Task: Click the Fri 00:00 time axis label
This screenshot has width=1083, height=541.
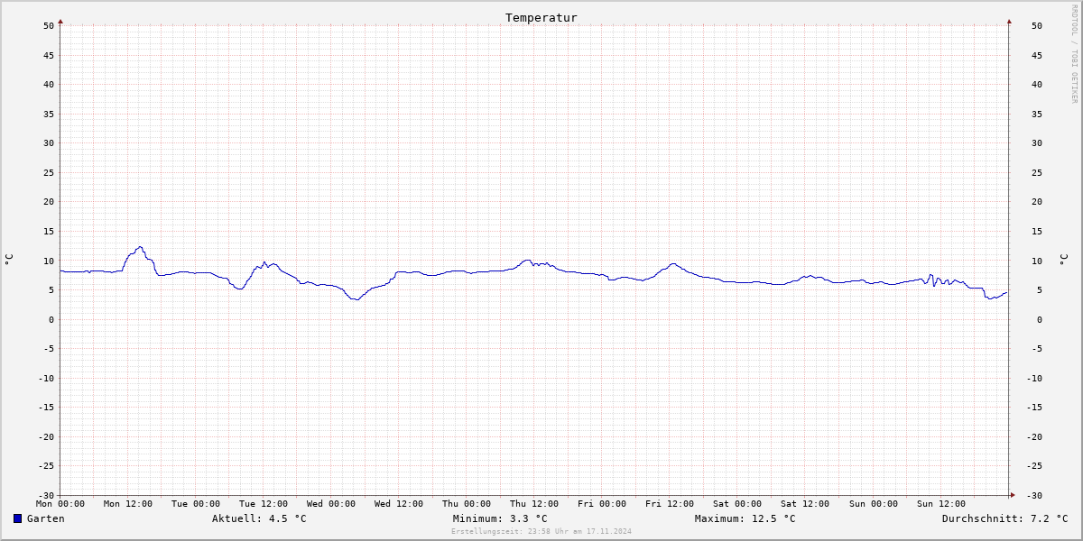Action: pos(602,504)
